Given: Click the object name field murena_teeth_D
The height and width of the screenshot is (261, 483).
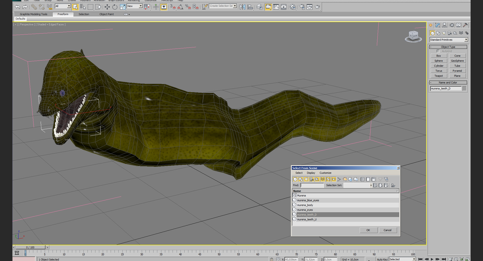Looking at the screenshot, I should tap(446, 88).
